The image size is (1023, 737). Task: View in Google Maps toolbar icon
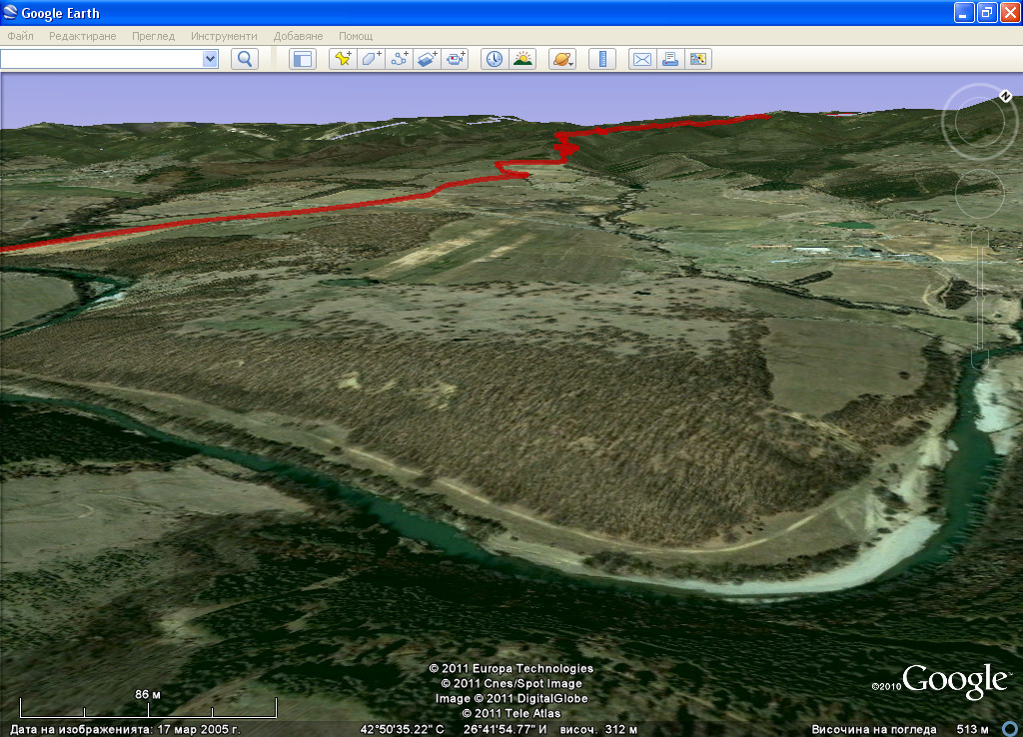pyautogui.click(x=698, y=59)
